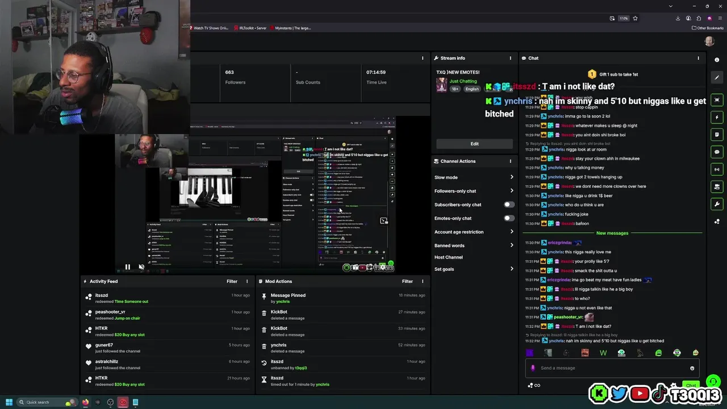The height and width of the screenshot is (409, 727).
Task: Open Activity Feed three-dot options
Action: click(x=246, y=281)
